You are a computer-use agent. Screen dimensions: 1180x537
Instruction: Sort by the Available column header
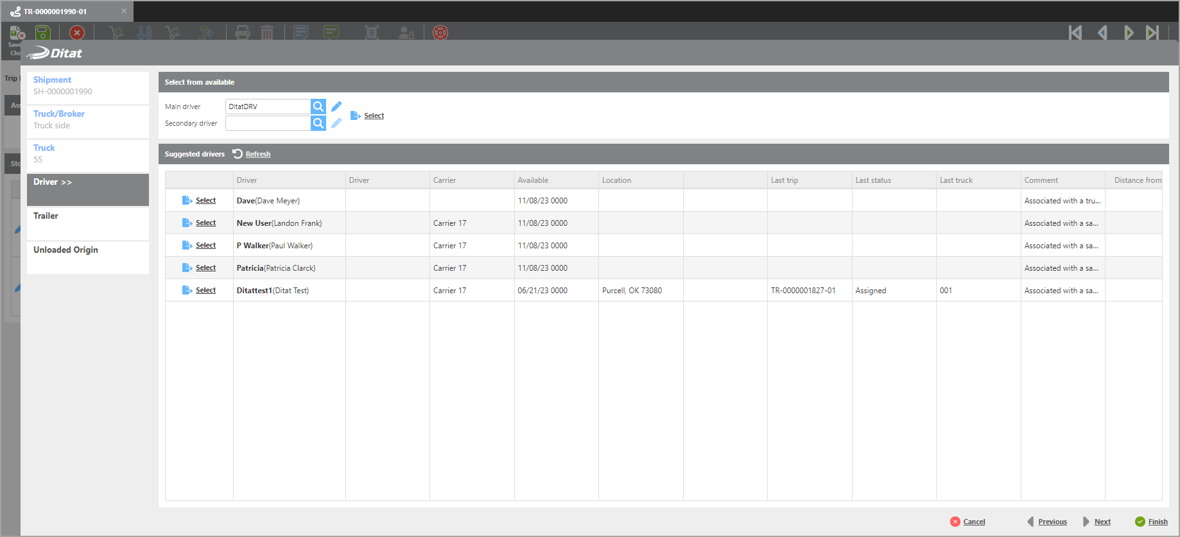tap(533, 180)
